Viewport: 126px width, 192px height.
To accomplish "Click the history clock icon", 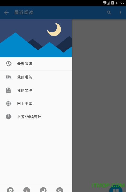I will tap(8, 64).
